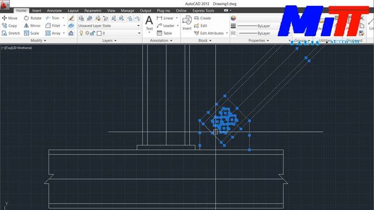Click the Create block button
Viewport: 374px width, 210px height.
pos(203,18)
